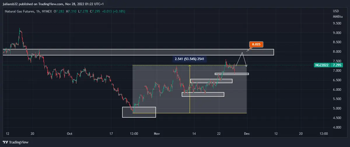Click the Oct date on time axis
350x147 pixels.
coord(69,134)
